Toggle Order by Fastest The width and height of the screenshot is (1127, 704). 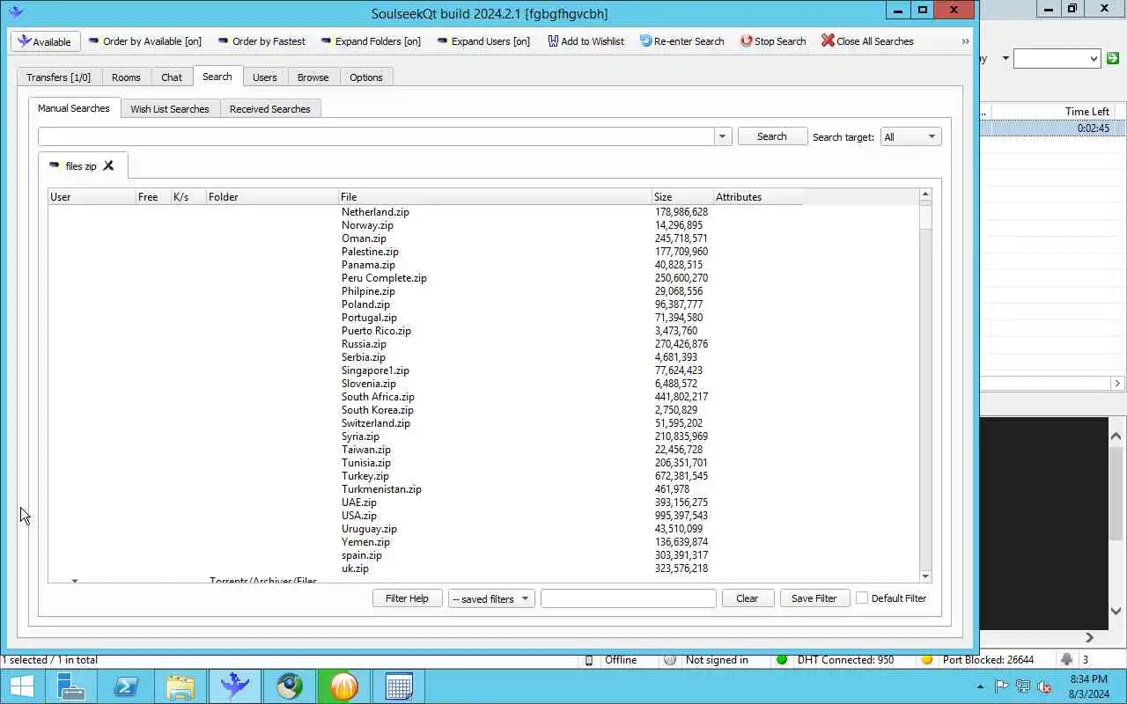[261, 41]
